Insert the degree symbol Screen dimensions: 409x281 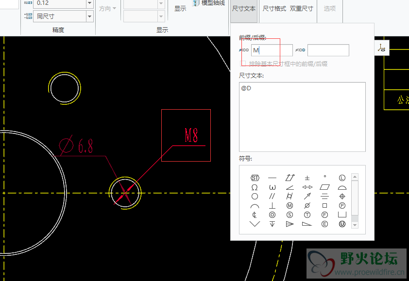pyautogui.click(x=325, y=177)
